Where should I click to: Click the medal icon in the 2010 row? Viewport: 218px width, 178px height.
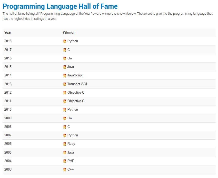[65, 110]
